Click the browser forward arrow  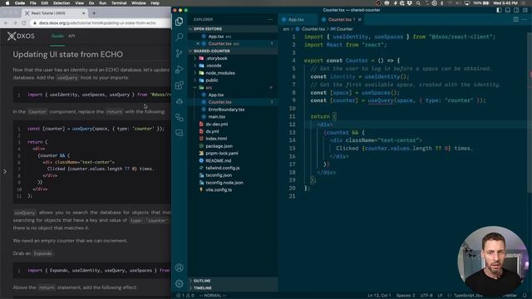15,23
